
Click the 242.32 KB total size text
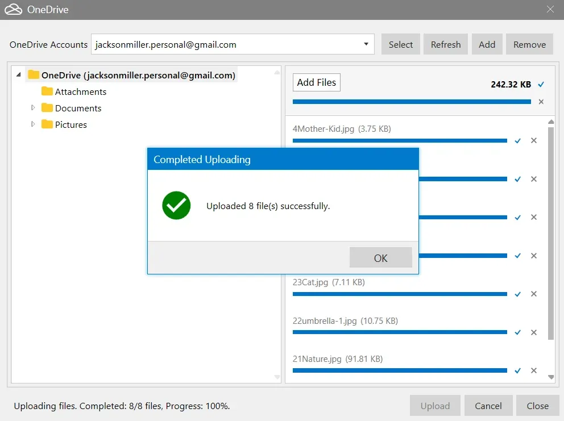(x=511, y=85)
